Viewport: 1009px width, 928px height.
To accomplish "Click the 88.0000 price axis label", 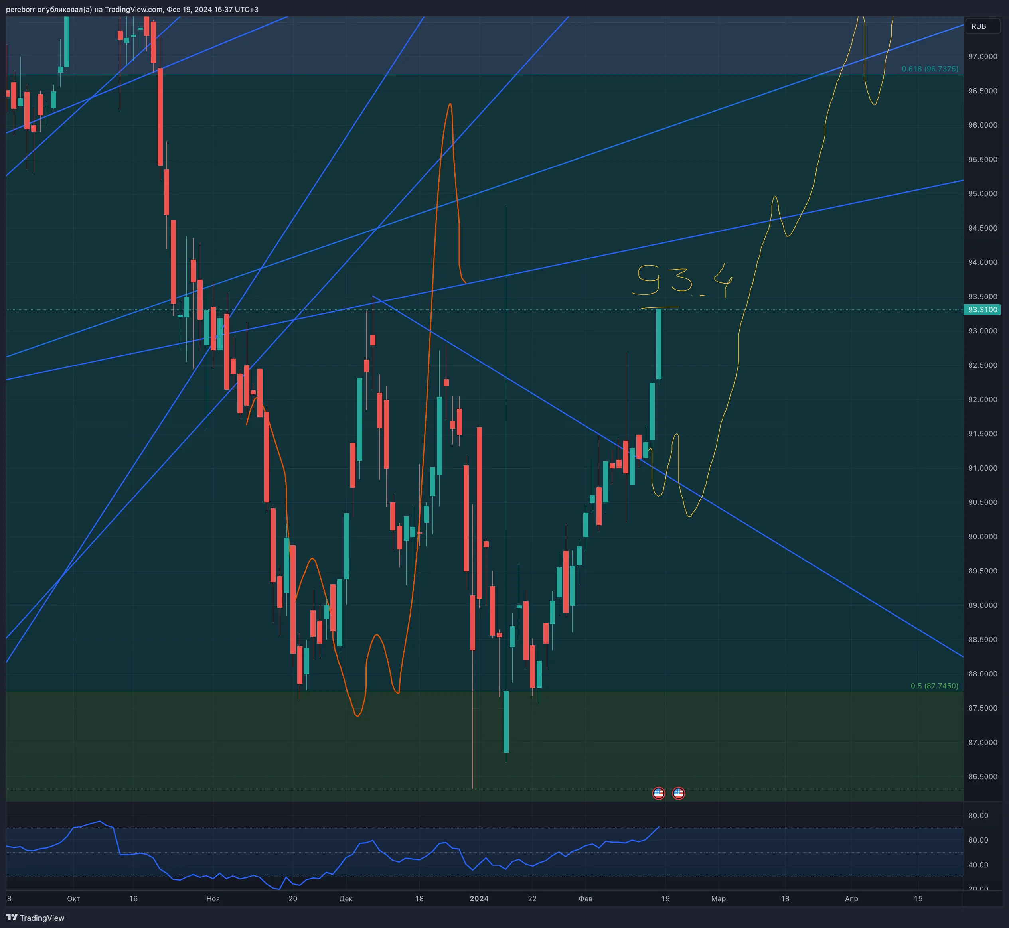I will 982,674.
